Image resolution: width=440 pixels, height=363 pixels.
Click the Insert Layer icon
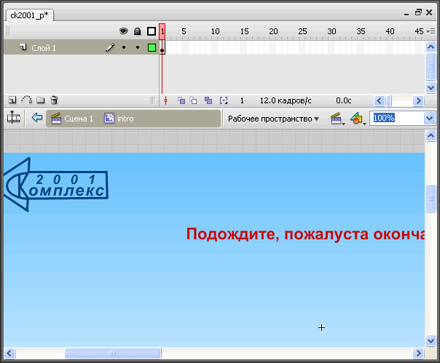12,100
